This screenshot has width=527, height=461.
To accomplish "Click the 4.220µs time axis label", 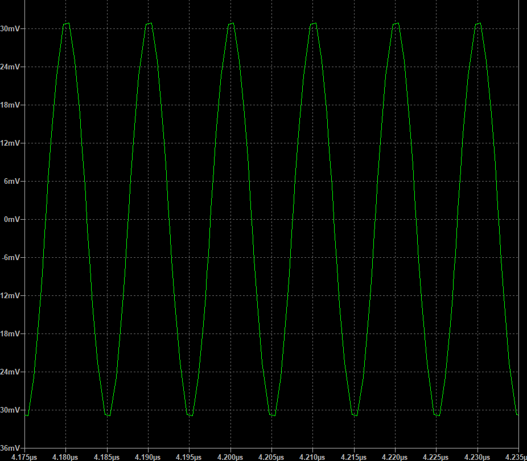I will tap(395, 456).
